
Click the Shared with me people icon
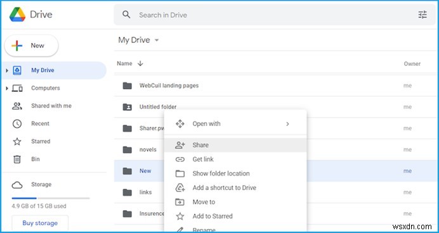[x=17, y=106]
